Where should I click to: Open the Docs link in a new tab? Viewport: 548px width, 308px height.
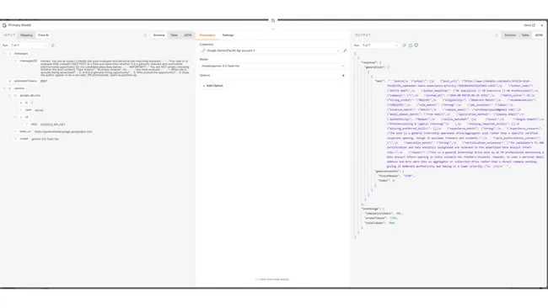click(x=529, y=25)
